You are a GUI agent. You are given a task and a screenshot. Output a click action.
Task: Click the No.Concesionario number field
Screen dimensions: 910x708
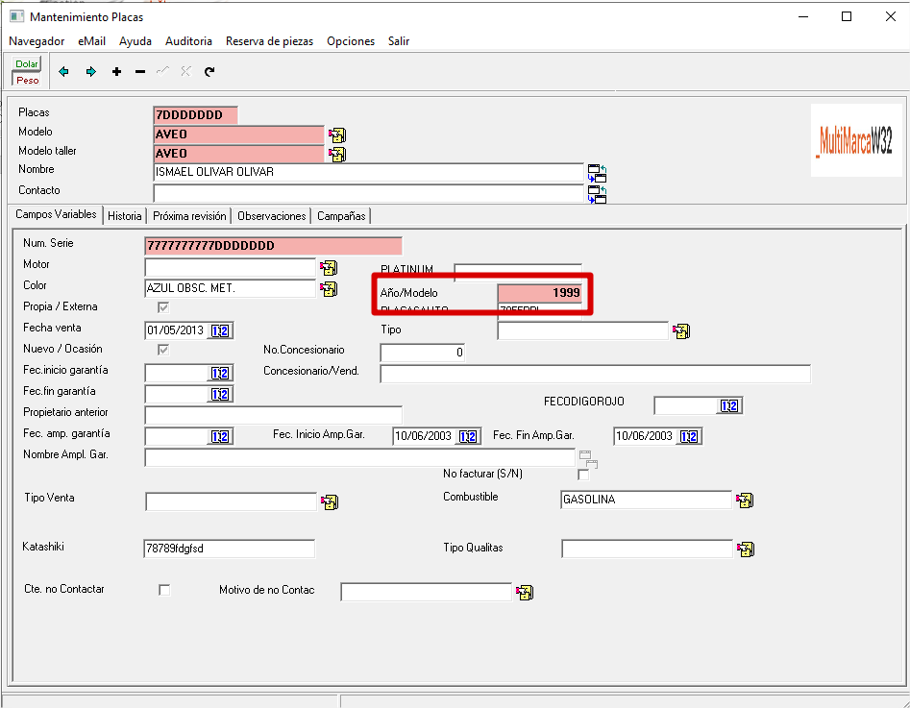pos(422,353)
